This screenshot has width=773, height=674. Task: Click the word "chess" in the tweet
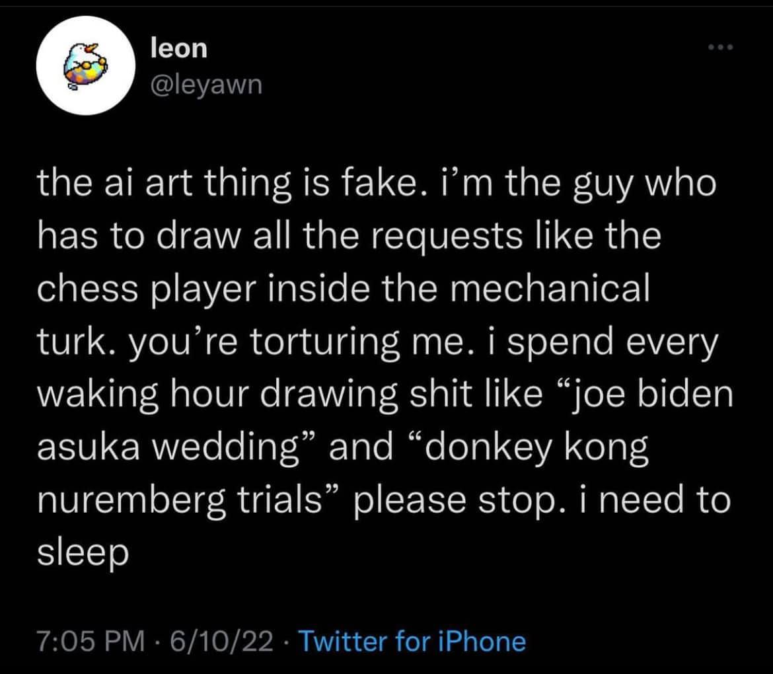(88, 288)
